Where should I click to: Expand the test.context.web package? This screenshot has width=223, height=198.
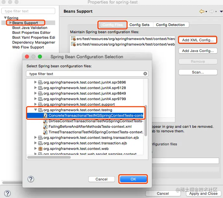35,149
